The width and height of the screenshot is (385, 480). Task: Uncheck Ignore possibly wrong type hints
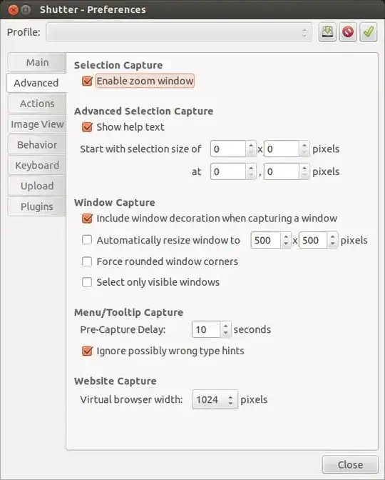coord(87,351)
